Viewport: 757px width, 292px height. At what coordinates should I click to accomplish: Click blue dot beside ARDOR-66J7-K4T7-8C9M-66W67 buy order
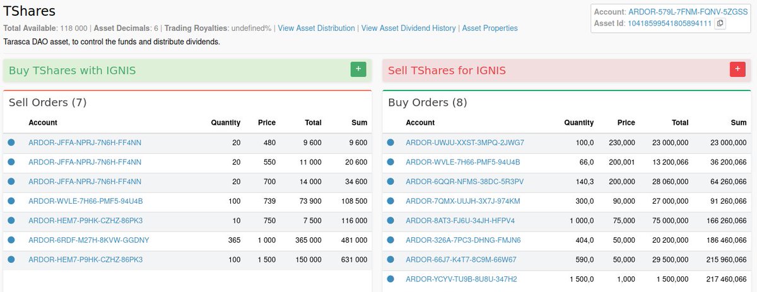(x=390, y=259)
